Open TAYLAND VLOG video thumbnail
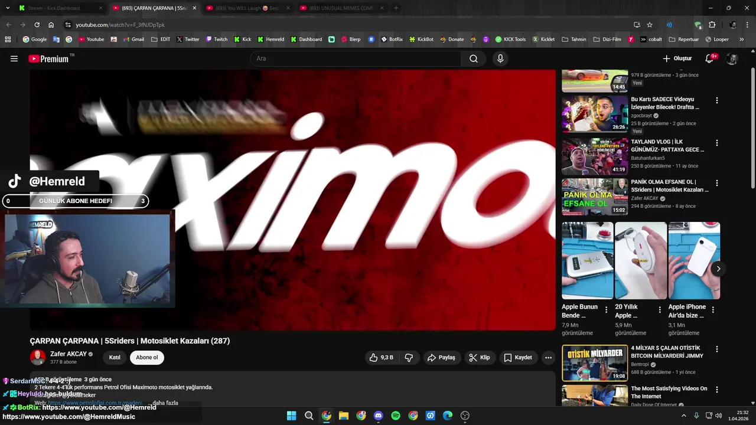The height and width of the screenshot is (425, 756). pyautogui.click(x=595, y=156)
